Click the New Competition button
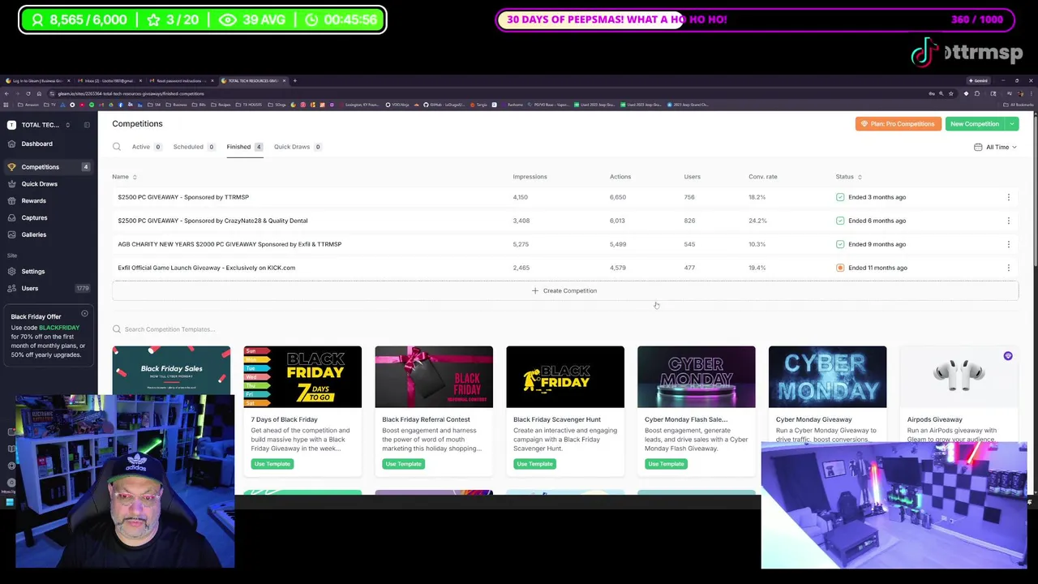Screen dimensions: 1038x584 pyautogui.click(x=975, y=124)
